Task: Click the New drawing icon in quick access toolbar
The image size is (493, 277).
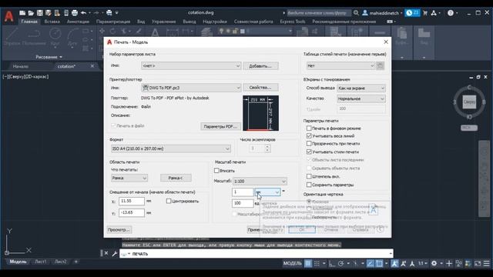Action: click(22, 13)
